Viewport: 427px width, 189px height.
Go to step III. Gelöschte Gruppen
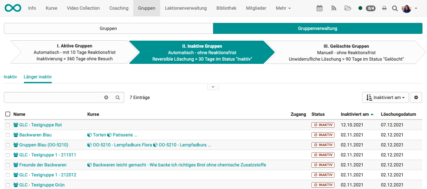tap(346, 52)
